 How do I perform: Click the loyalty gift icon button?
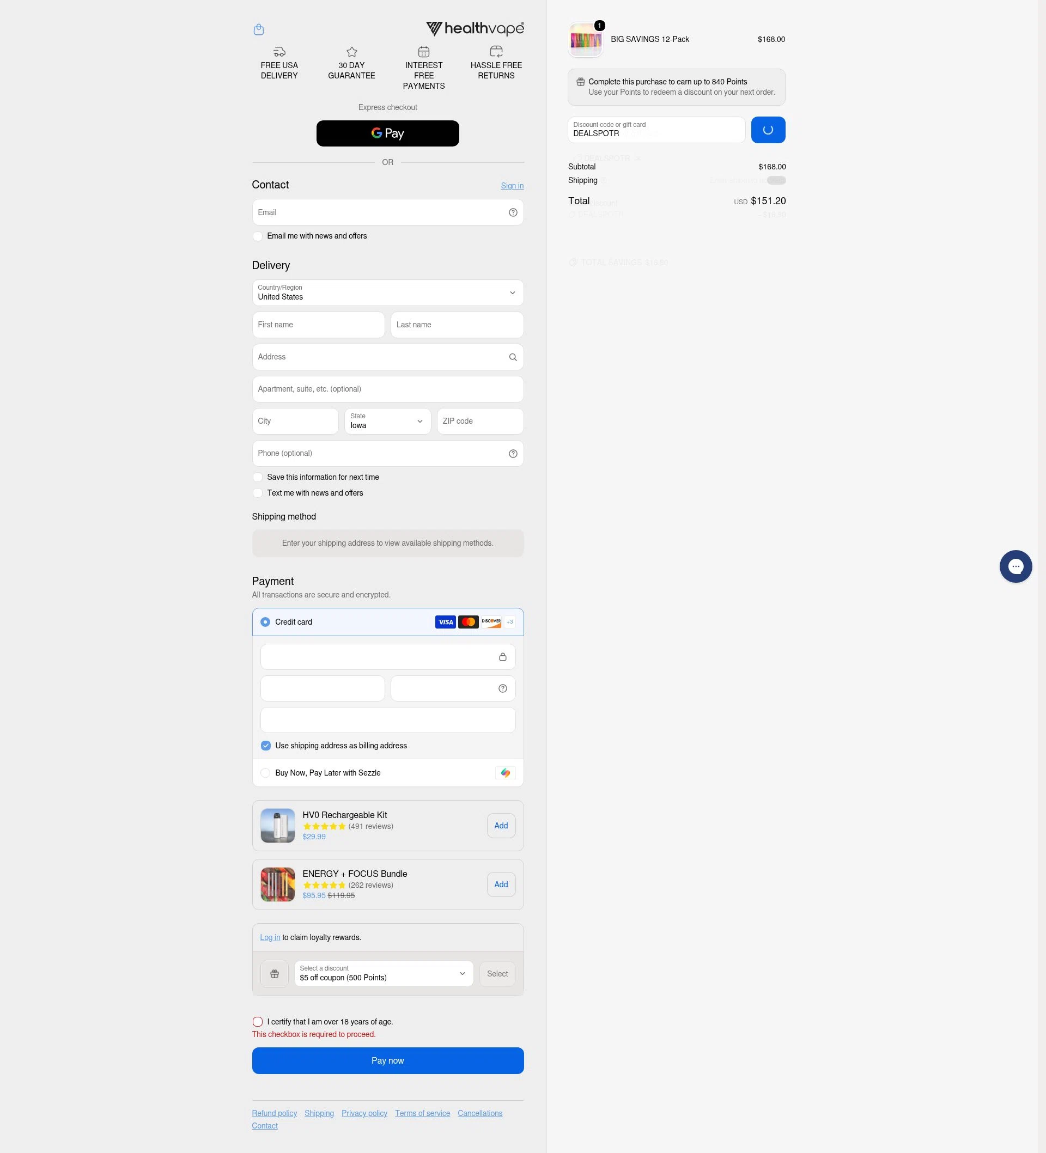point(275,974)
